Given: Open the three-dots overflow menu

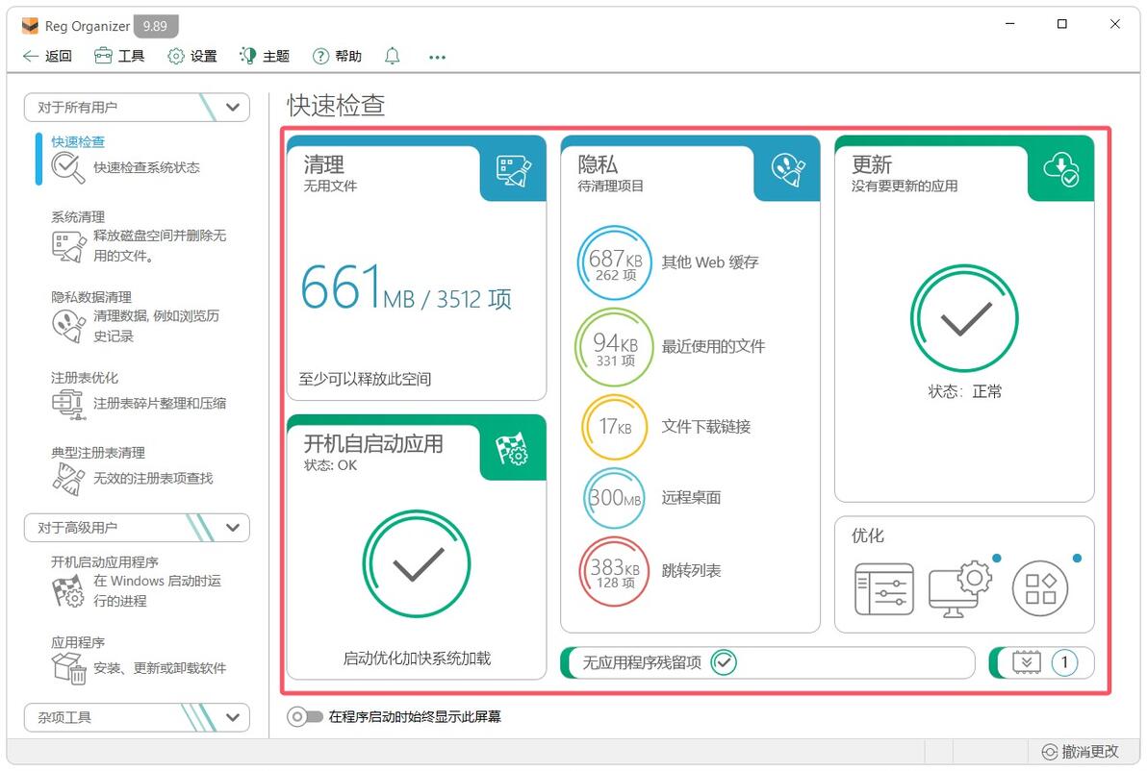Looking at the screenshot, I should (438, 57).
